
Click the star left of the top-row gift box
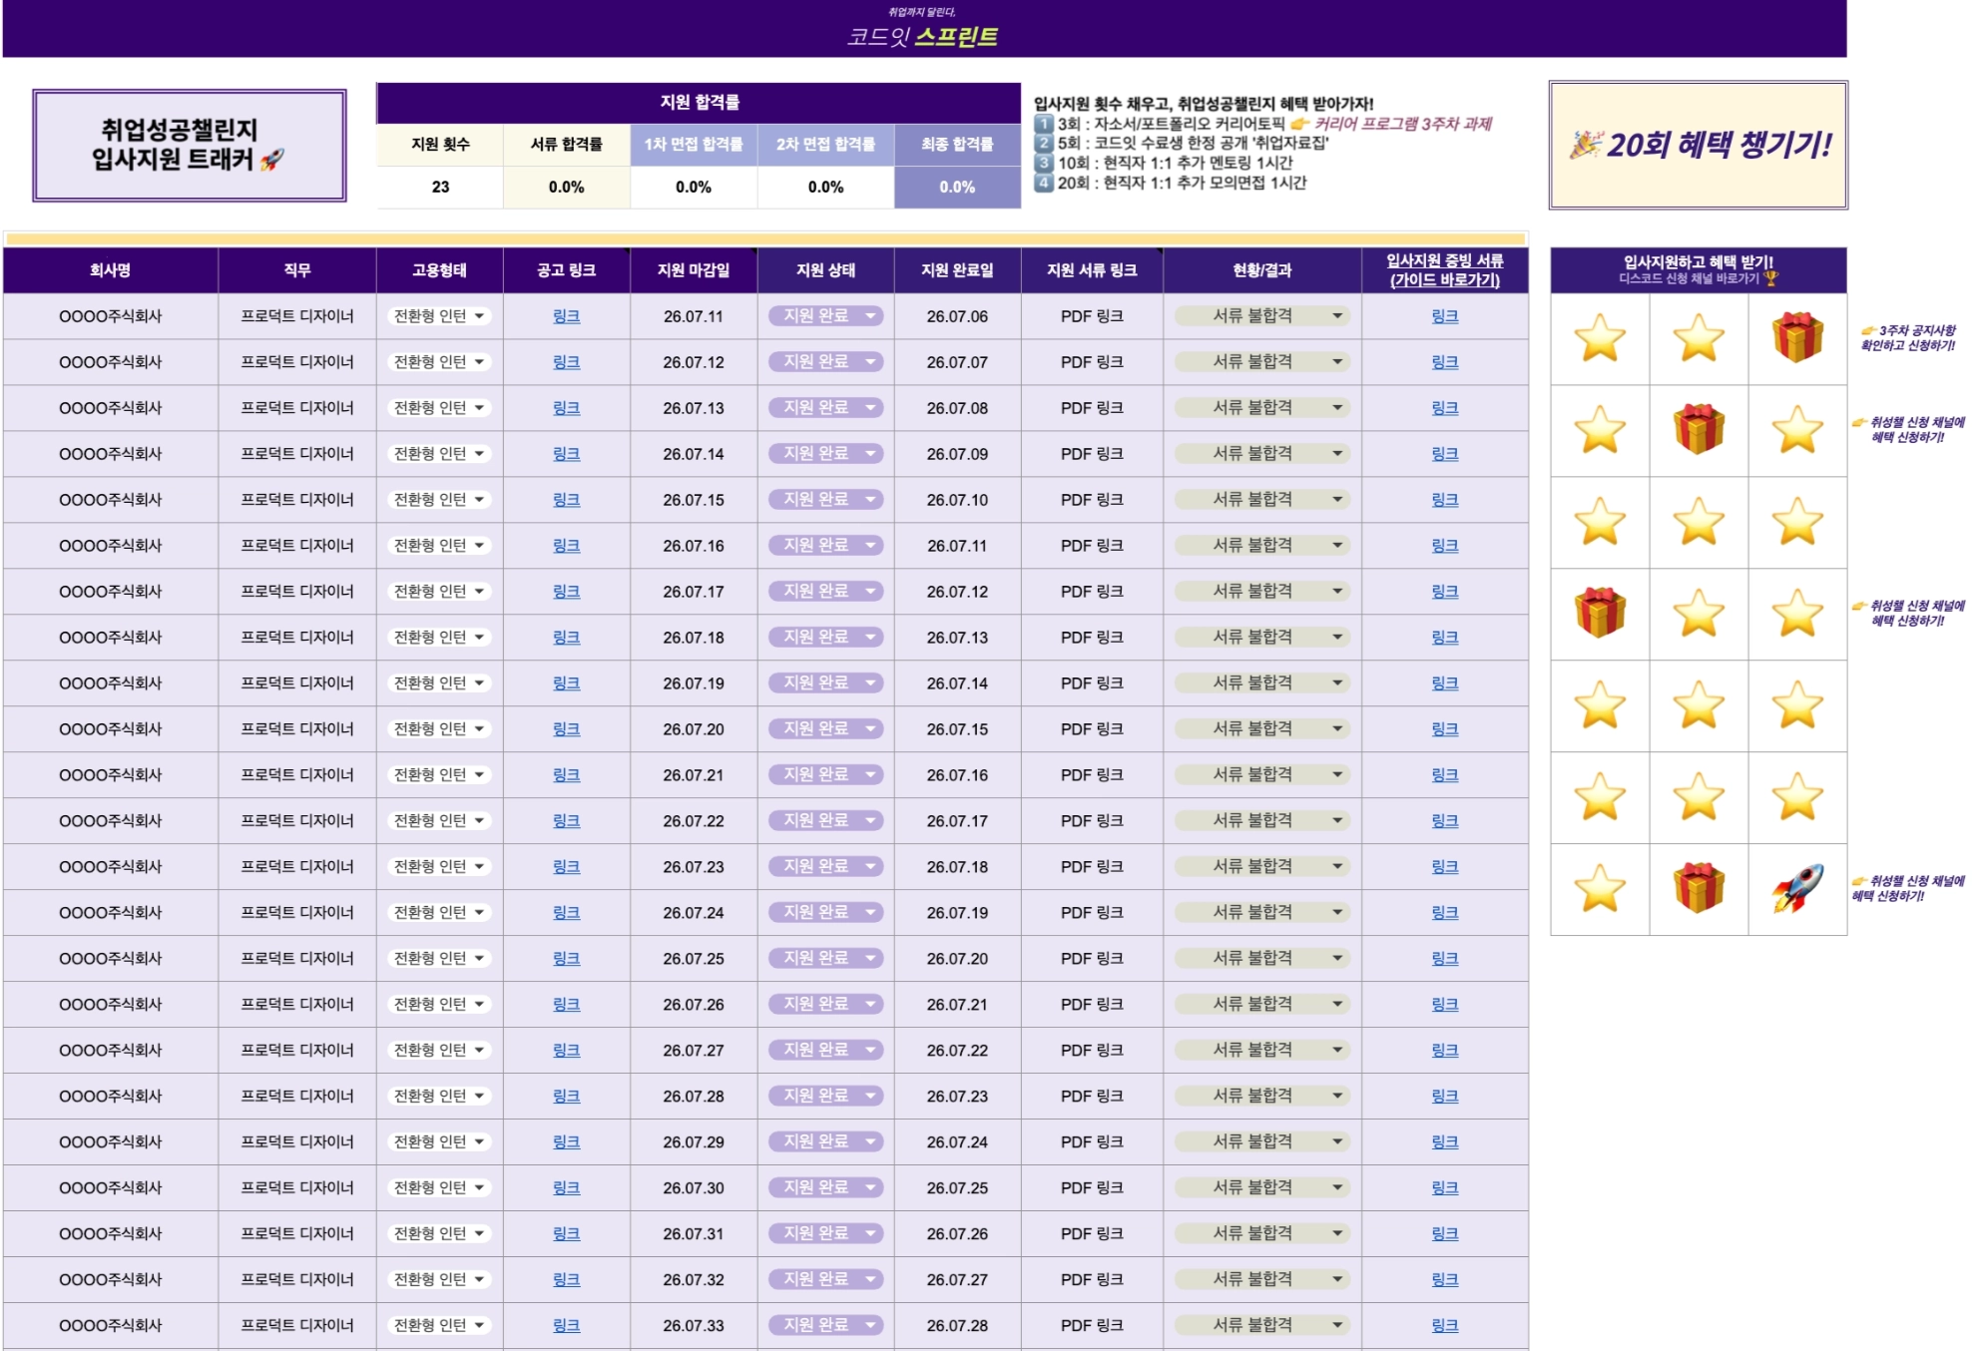pyautogui.click(x=1699, y=337)
